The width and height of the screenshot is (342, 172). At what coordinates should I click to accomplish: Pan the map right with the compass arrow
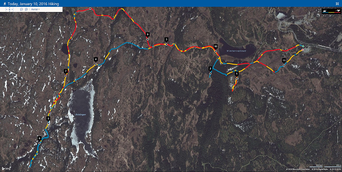pos(12,9)
